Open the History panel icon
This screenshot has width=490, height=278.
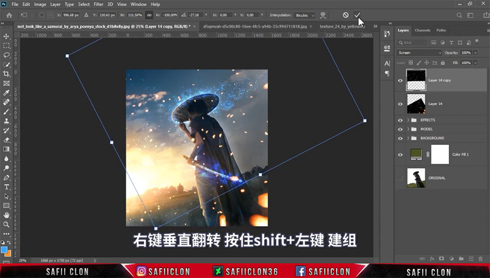pyautogui.click(x=387, y=34)
